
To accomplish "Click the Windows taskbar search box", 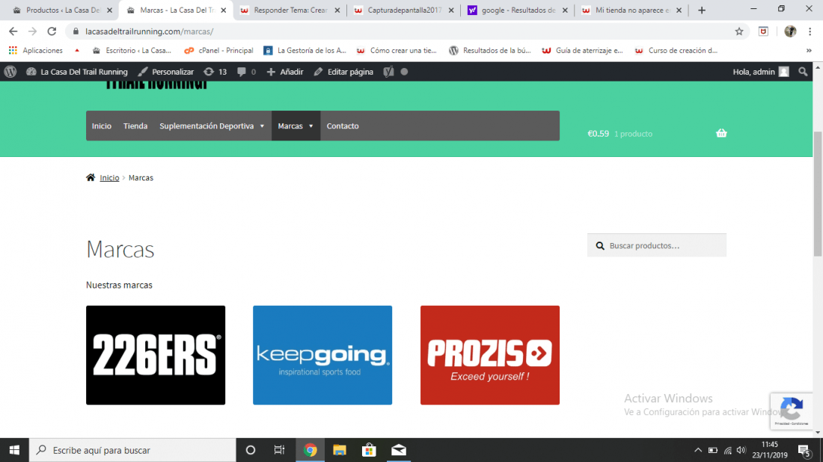I will [x=132, y=450].
